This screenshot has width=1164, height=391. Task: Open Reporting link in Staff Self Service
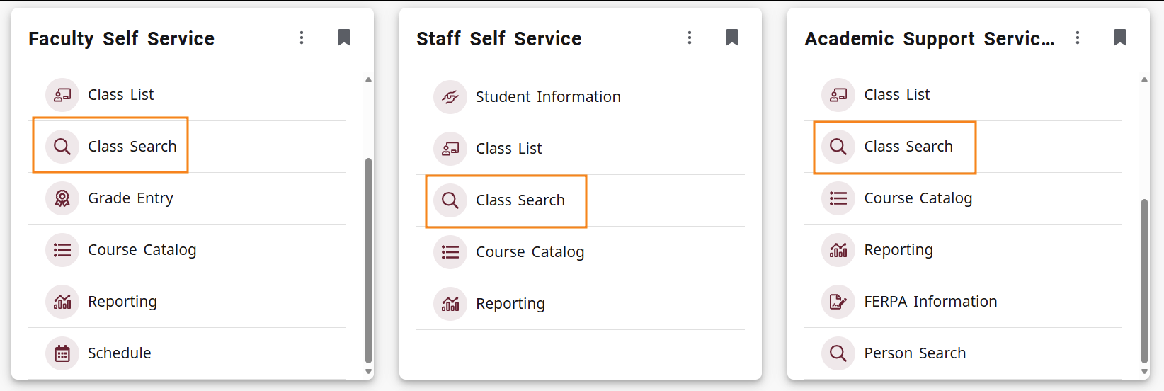pyautogui.click(x=510, y=304)
